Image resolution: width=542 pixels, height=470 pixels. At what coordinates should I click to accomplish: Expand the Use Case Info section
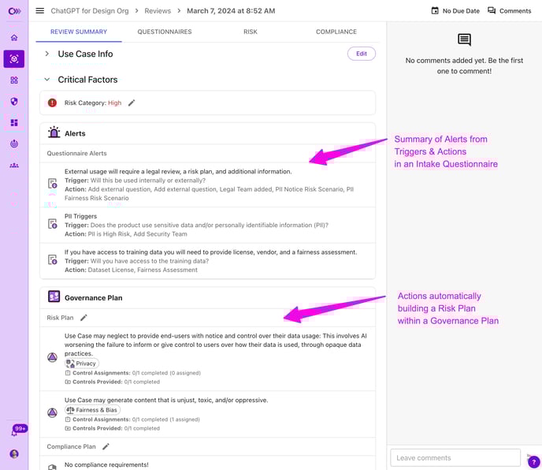(47, 54)
